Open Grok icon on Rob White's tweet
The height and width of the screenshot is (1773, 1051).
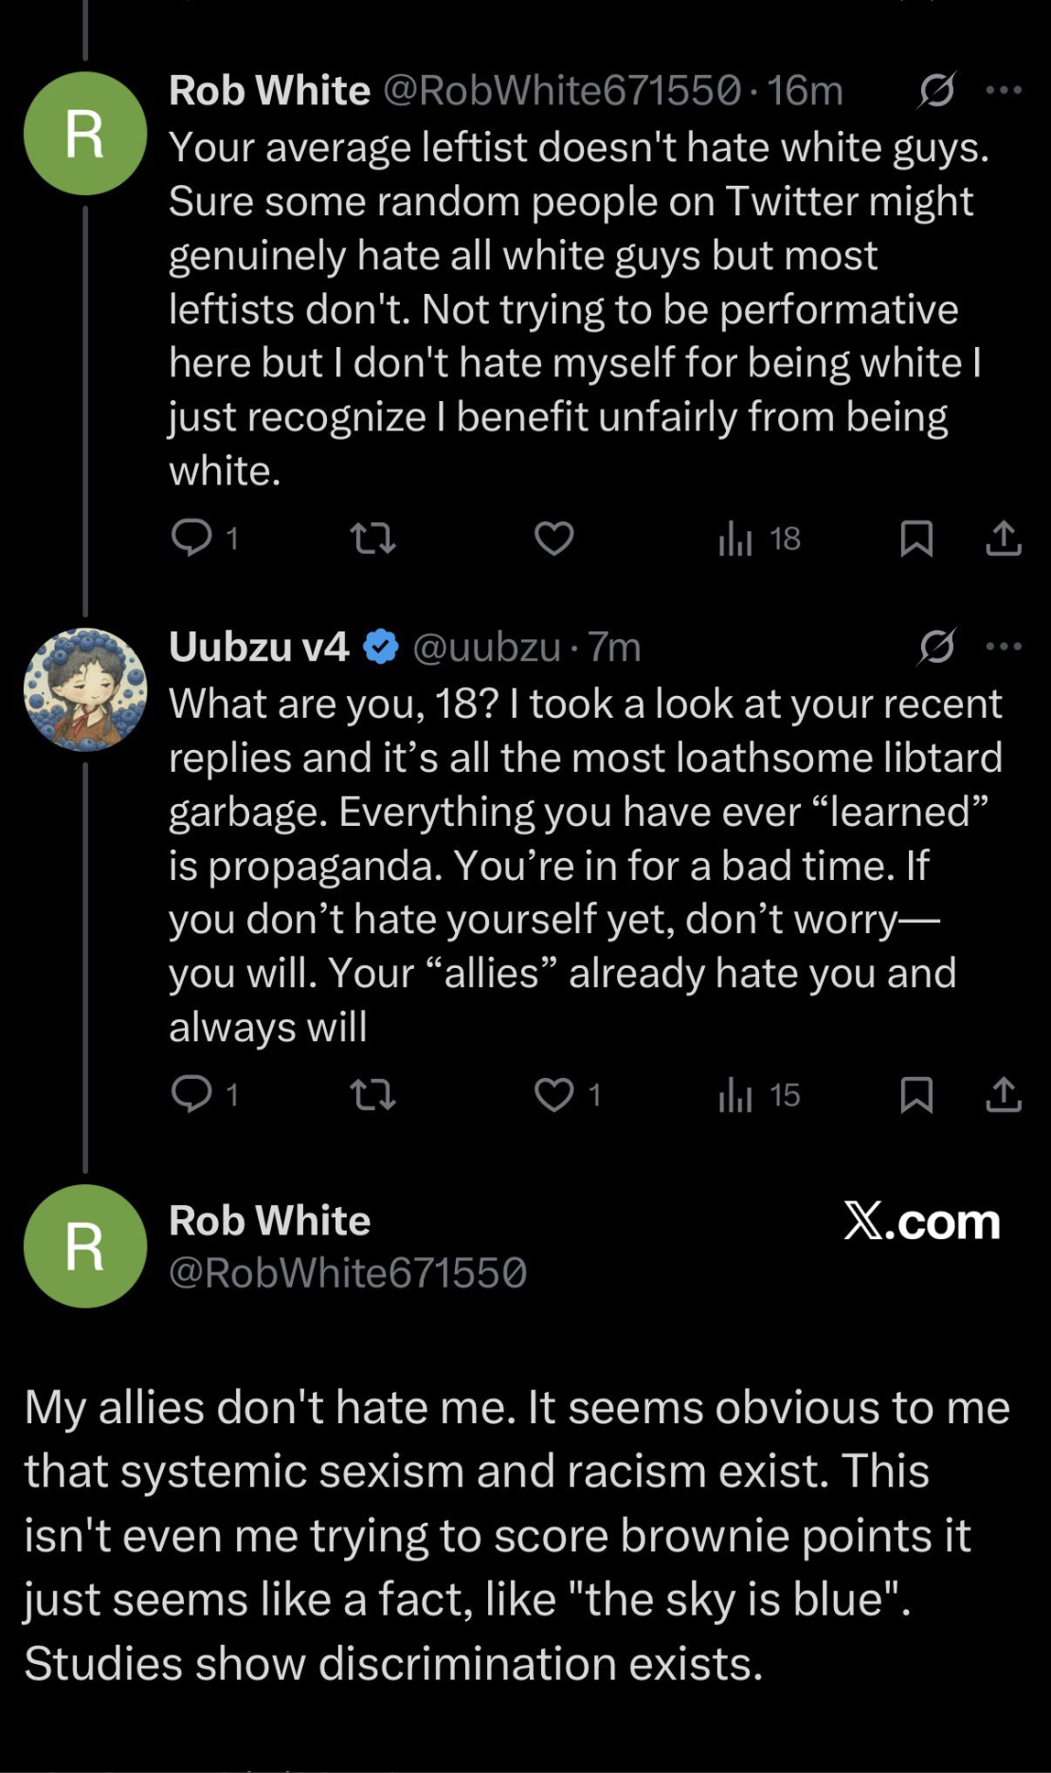click(x=936, y=90)
